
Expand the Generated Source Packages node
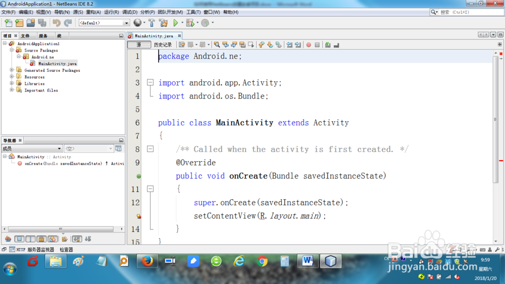tap(12, 70)
